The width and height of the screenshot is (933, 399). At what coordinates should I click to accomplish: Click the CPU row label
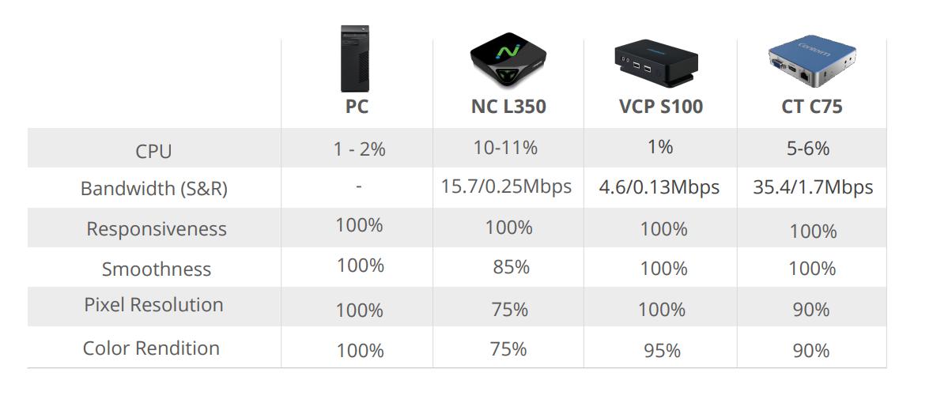(153, 151)
